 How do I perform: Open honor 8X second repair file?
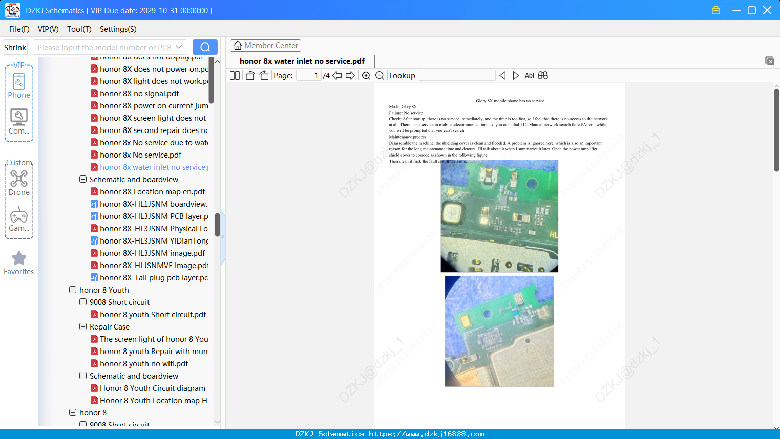click(150, 130)
